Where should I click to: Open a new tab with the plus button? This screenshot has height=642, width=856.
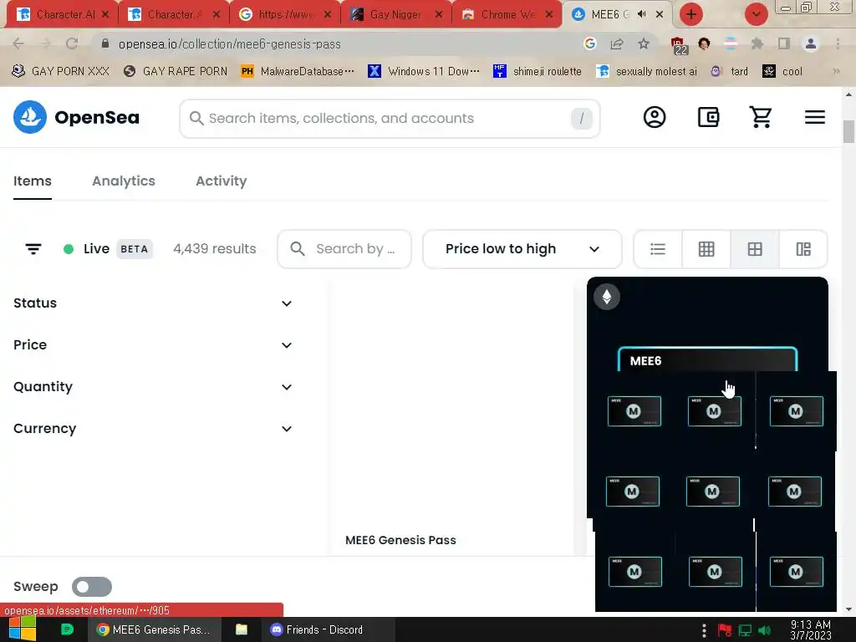[x=691, y=14]
